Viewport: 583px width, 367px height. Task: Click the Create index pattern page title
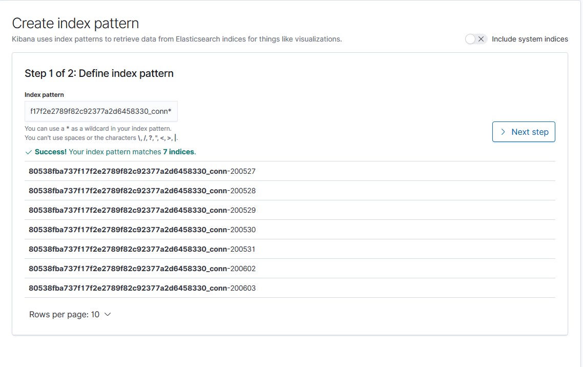75,23
